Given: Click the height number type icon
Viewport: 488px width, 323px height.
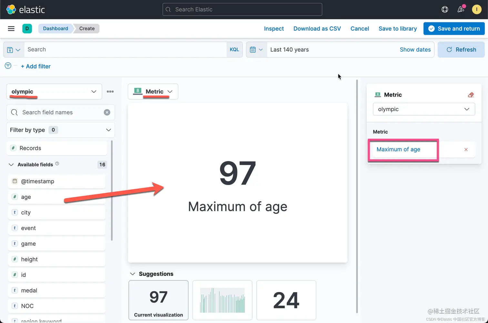Looking at the screenshot, I should point(15,259).
